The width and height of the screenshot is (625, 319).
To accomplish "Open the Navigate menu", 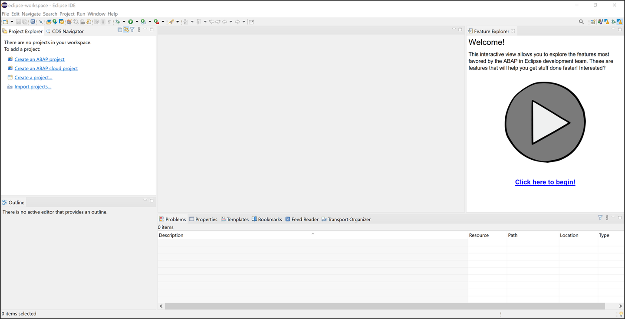I will (x=31, y=14).
